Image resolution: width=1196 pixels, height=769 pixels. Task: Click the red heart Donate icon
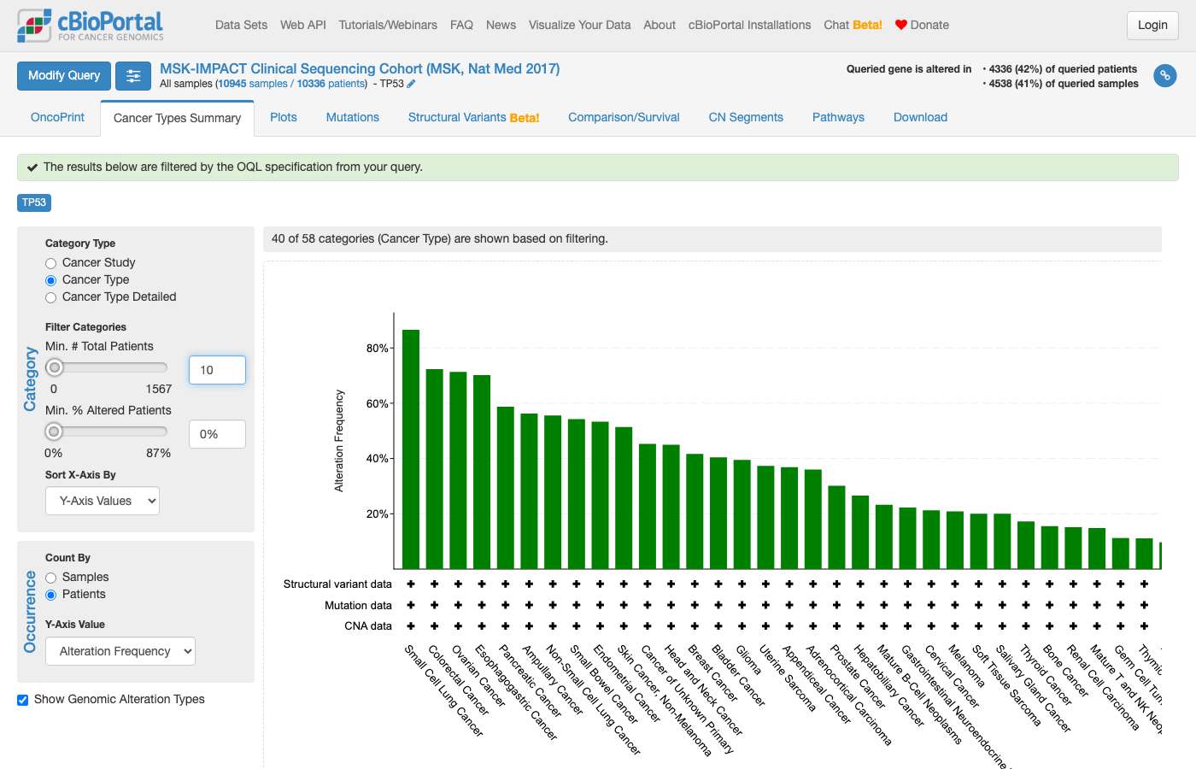[900, 25]
